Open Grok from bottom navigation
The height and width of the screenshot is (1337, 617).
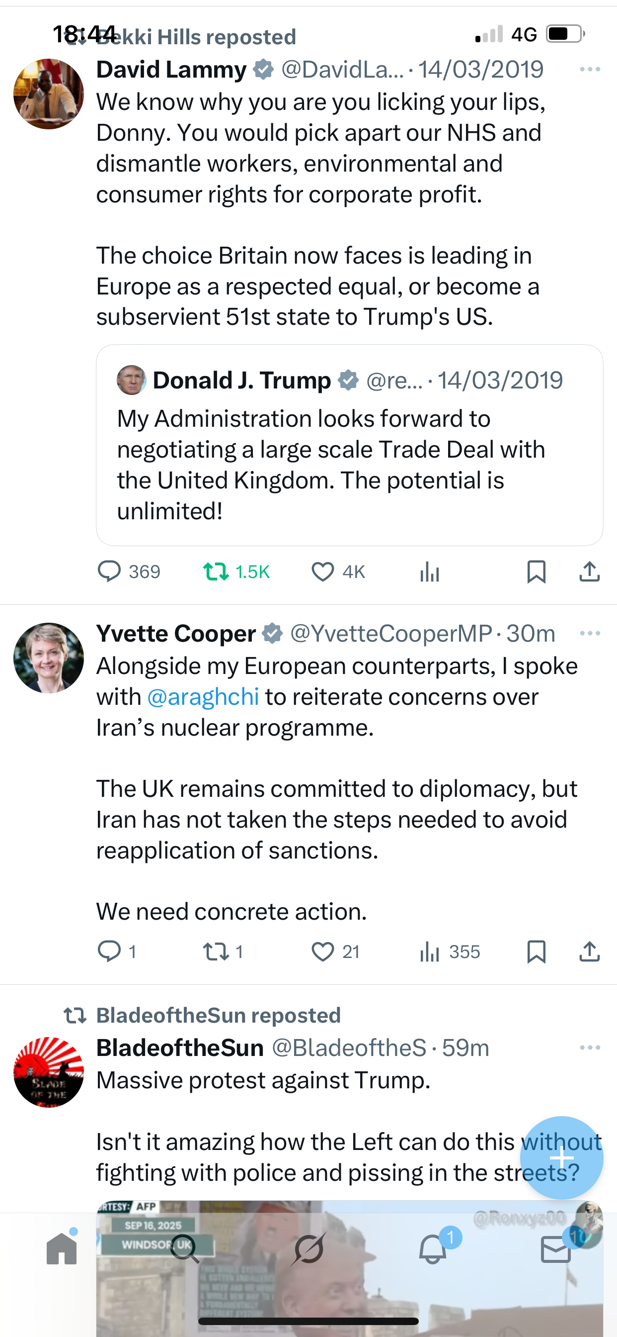(x=308, y=1249)
